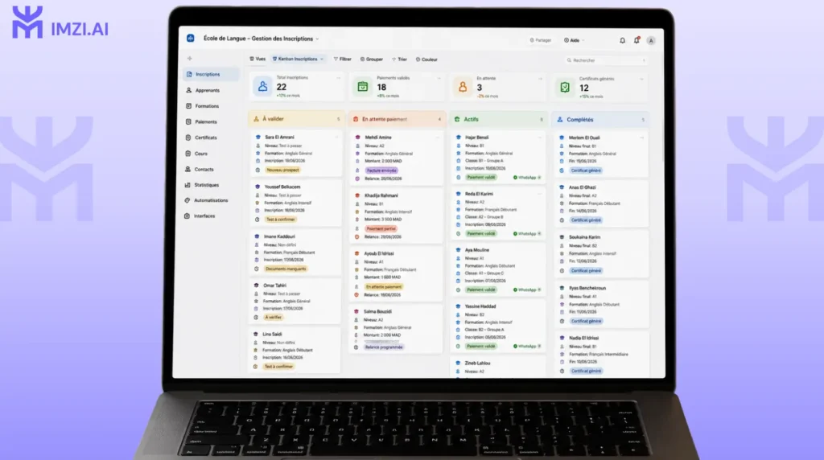Image resolution: width=824 pixels, height=460 pixels.
Task: Click the clock icon on Omar Tahiri card
Action: click(x=257, y=317)
